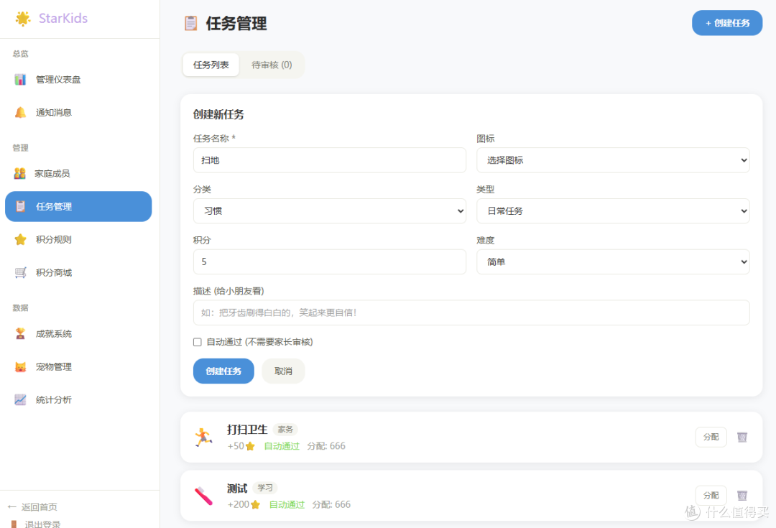
Task: Click the 取消 button
Action: point(283,371)
